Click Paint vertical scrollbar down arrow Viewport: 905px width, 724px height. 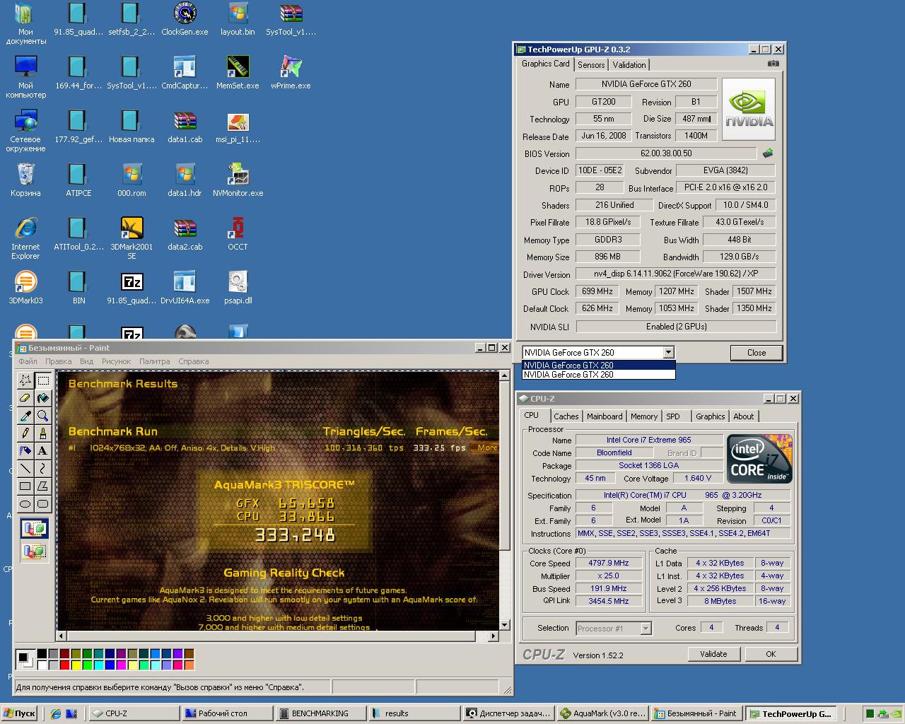504,624
